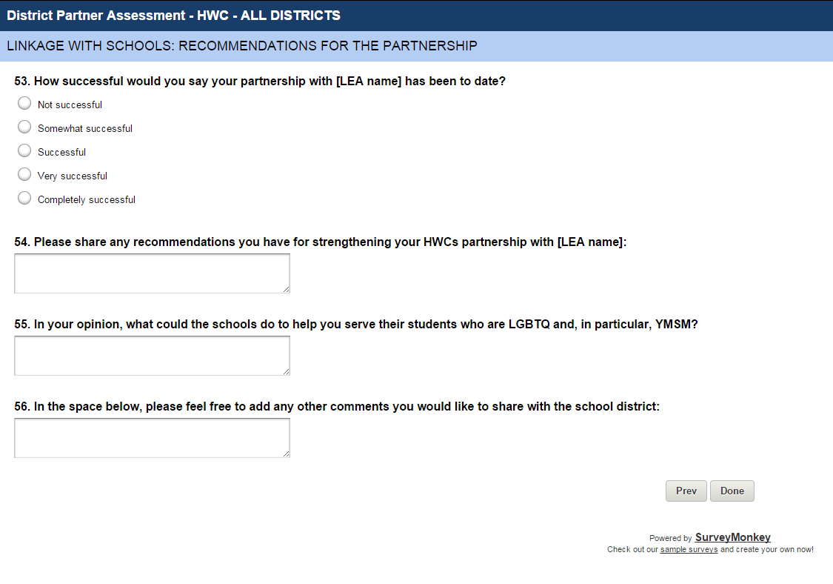Open the SurveyMonkey link
The image size is (833, 584).
732,537
